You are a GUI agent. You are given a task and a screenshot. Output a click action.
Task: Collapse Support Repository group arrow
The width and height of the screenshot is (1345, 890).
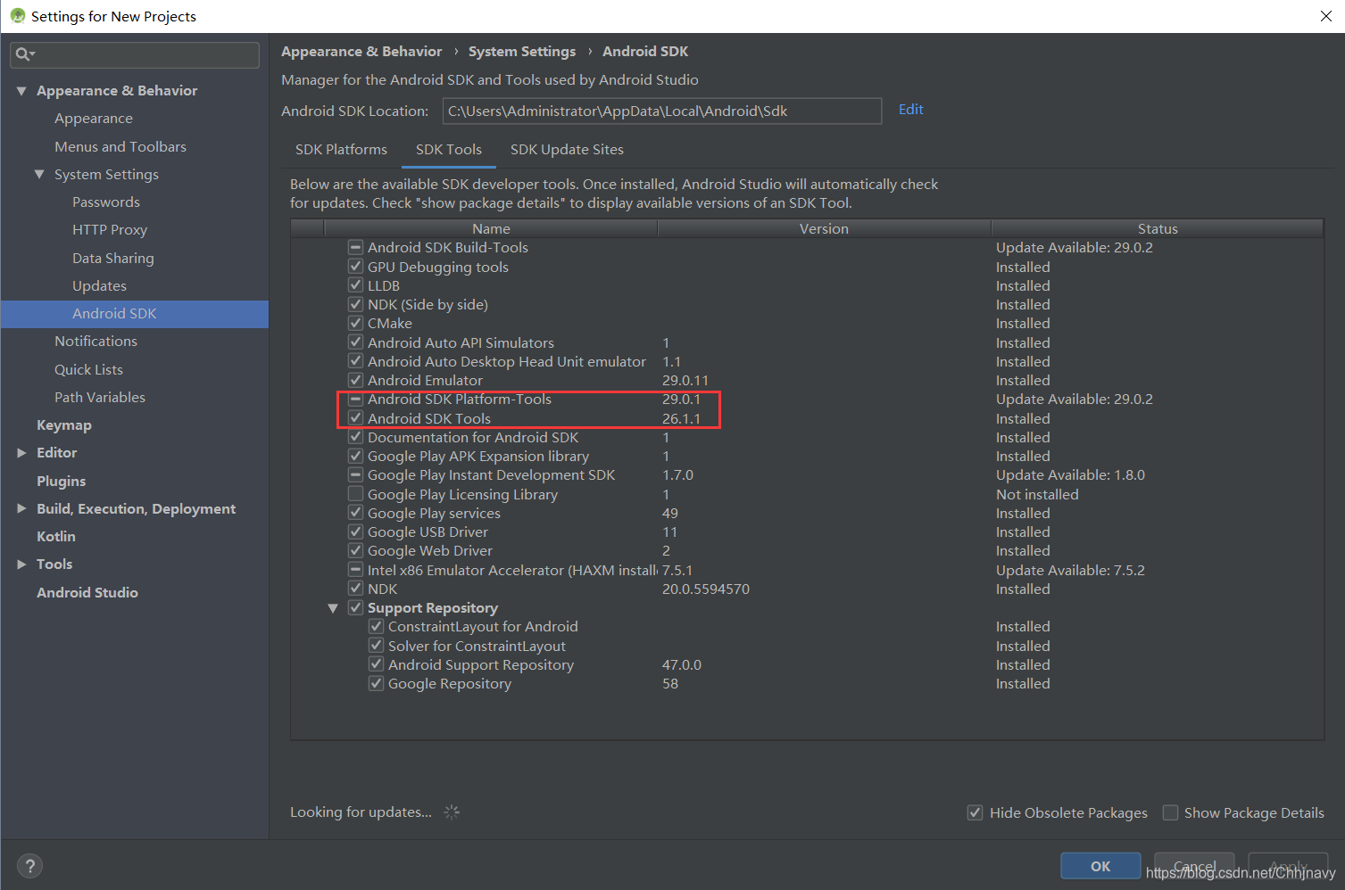point(333,608)
